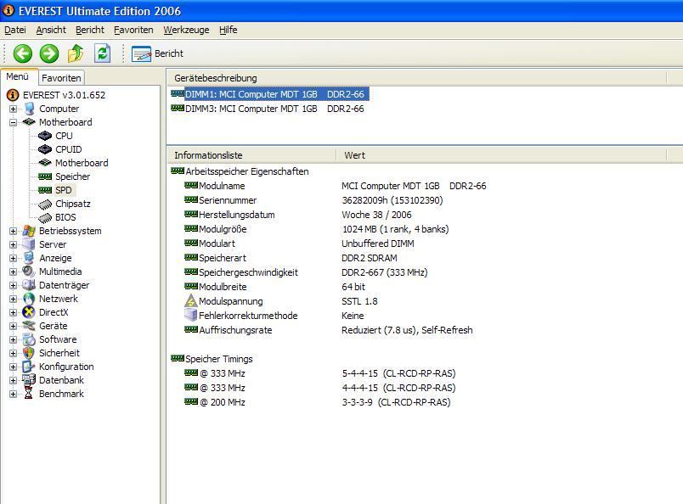Expand the Benchmark node
Image resolution: width=683 pixels, height=504 pixels.
click(x=13, y=394)
